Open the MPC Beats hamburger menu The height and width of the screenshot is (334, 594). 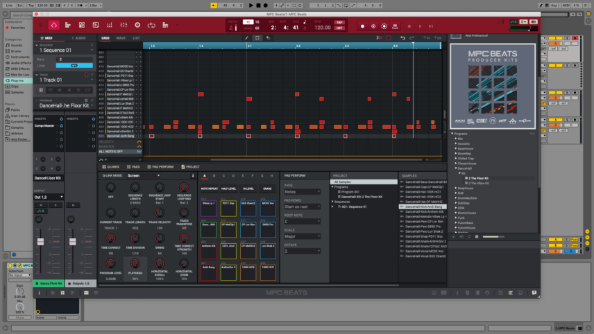click(40, 26)
